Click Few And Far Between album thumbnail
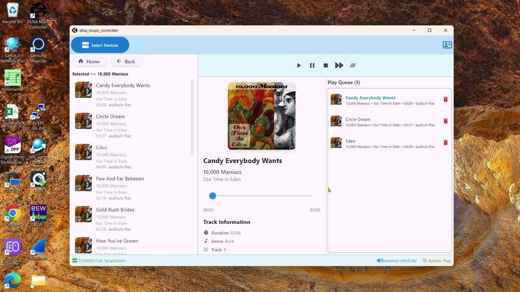Image resolution: width=520 pixels, height=292 pixels. [83, 183]
